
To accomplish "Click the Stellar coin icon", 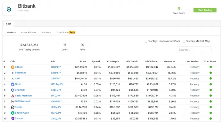I will [x=13, y=107].
